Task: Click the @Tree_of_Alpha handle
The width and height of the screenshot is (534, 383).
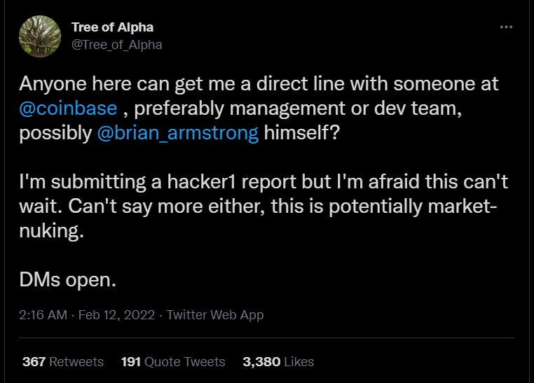Action: click(116, 45)
